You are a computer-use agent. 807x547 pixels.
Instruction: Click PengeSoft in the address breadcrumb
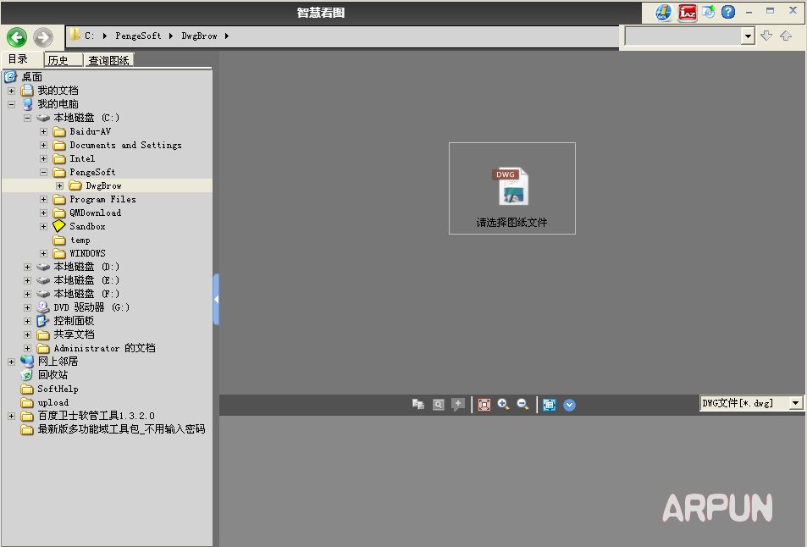pyautogui.click(x=138, y=36)
